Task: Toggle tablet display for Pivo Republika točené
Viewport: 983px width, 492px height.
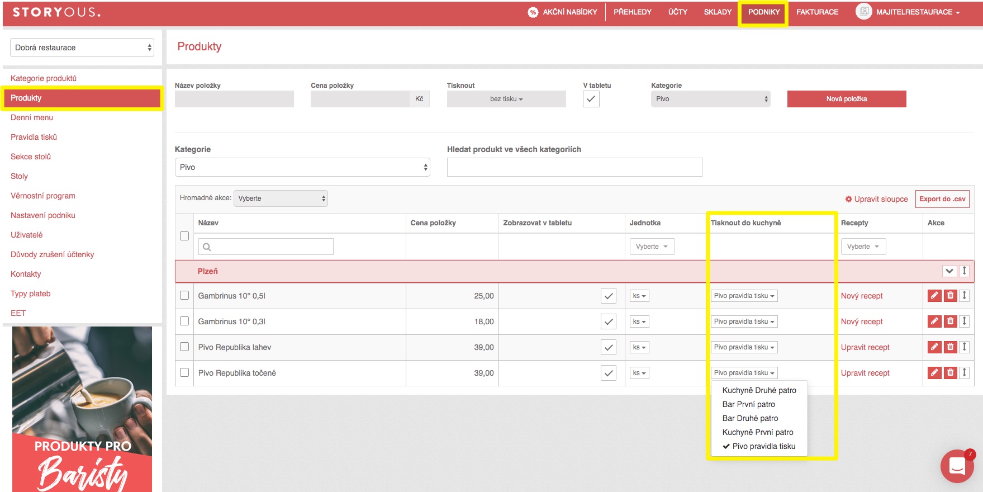Action: [x=609, y=373]
